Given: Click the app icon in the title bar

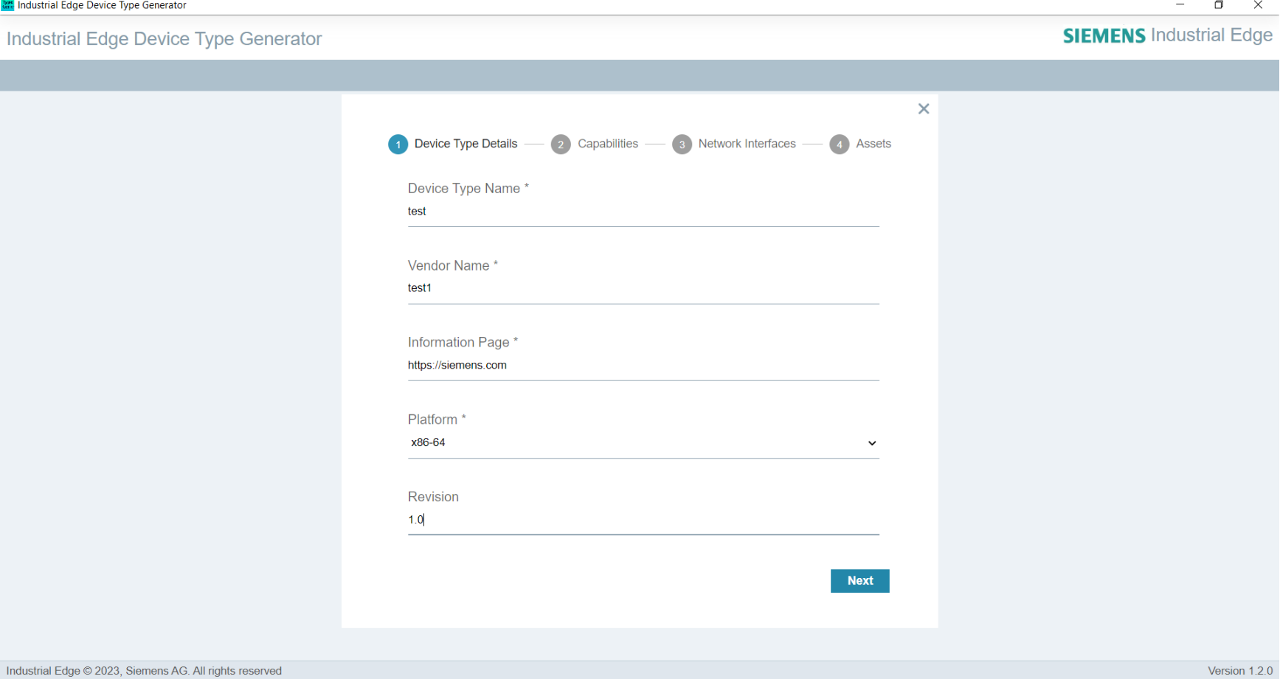Looking at the screenshot, I should [x=7, y=5].
